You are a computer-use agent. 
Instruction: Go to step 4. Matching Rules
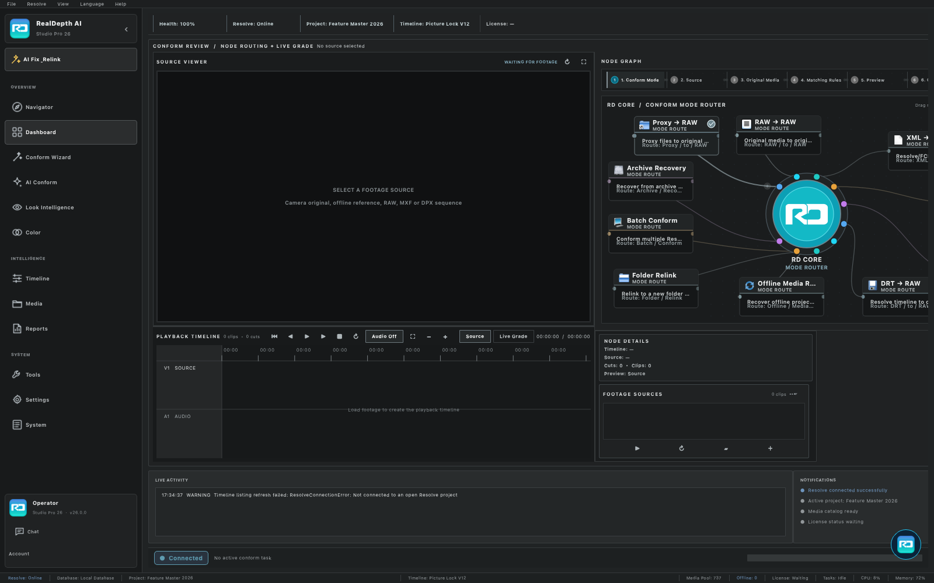pyautogui.click(x=816, y=80)
